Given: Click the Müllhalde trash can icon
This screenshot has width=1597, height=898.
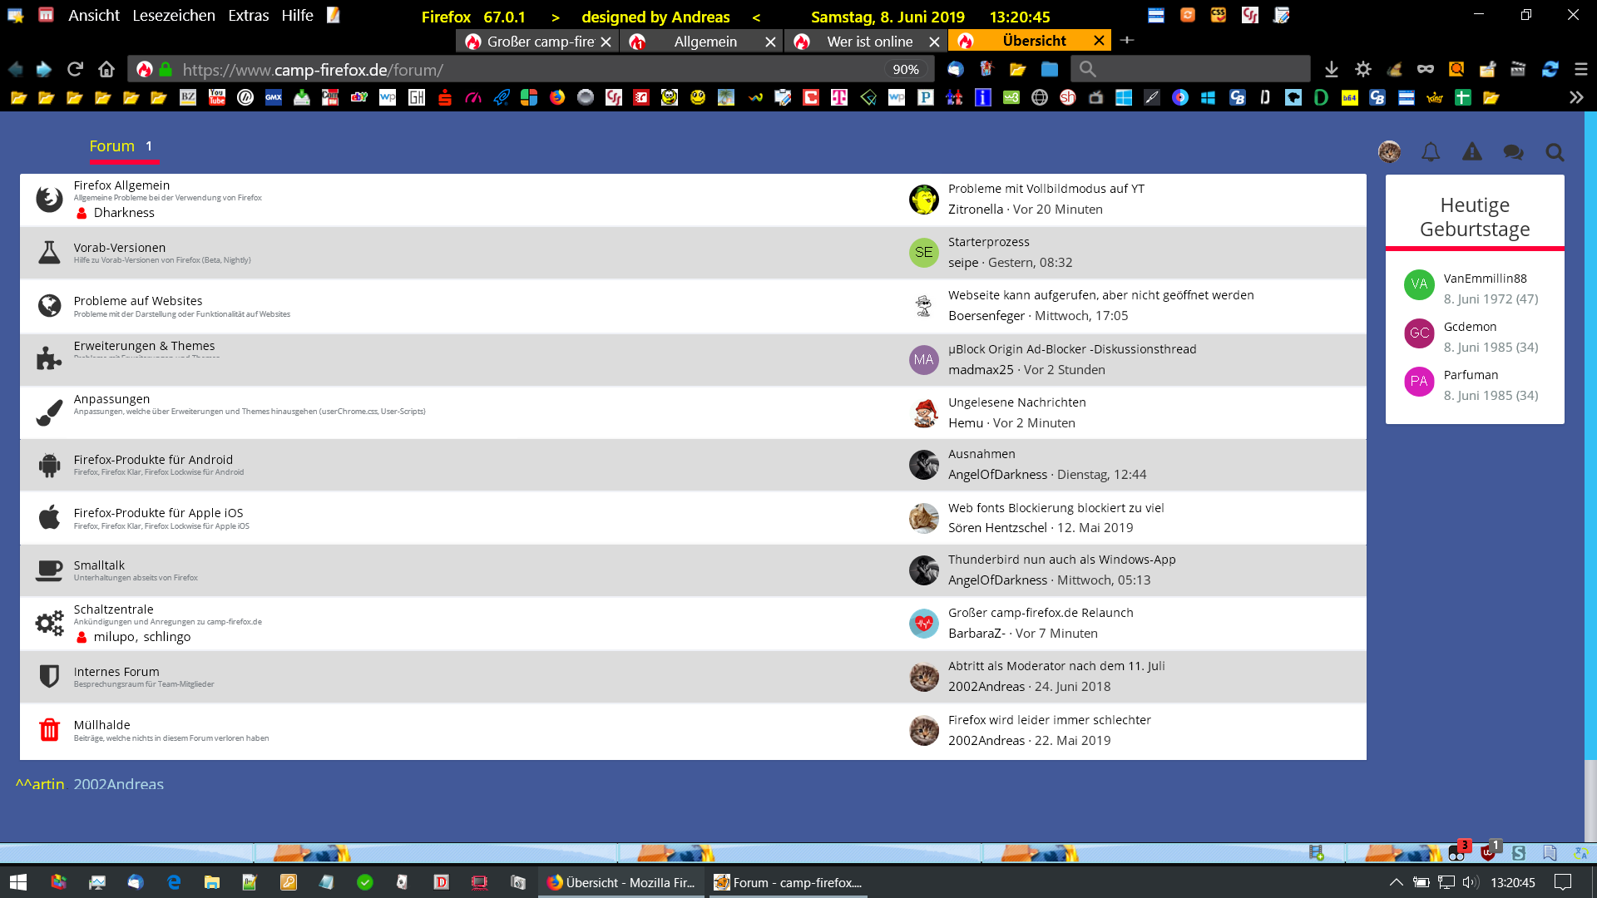Looking at the screenshot, I should click(x=50, y=730).
